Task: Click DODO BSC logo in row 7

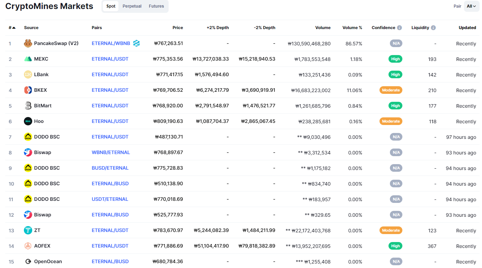Action: pos(28,137)
